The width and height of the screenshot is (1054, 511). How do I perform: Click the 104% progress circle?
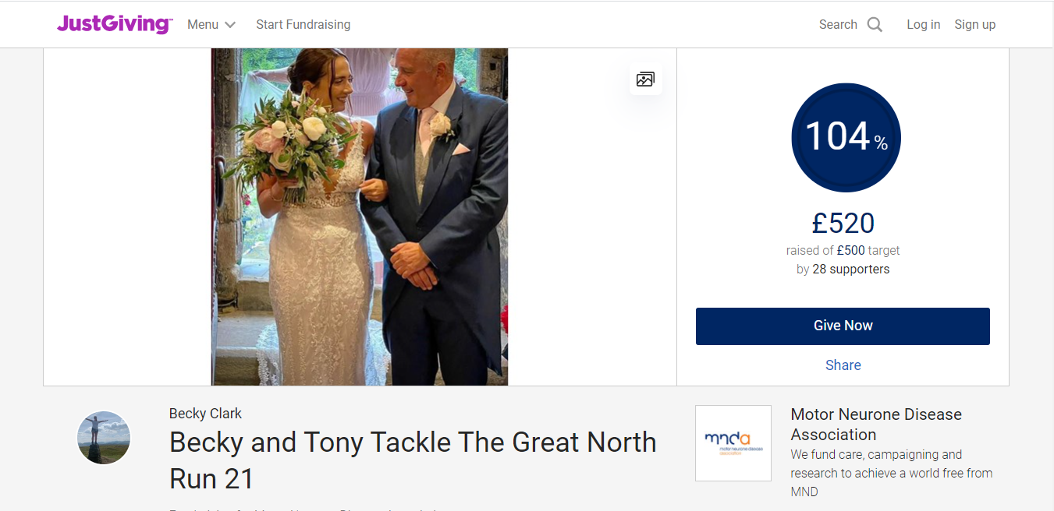coord(846,138)
